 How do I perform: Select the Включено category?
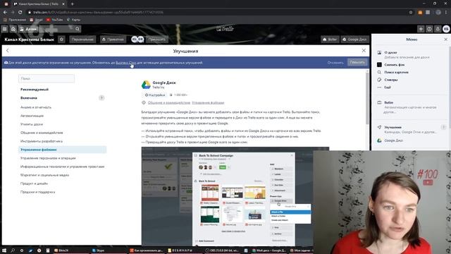(x=63, y=98)
